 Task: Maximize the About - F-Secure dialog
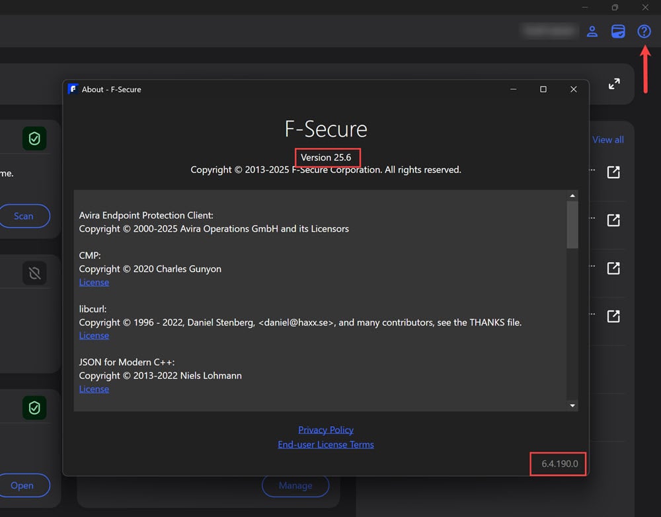[x=543, y=89]
